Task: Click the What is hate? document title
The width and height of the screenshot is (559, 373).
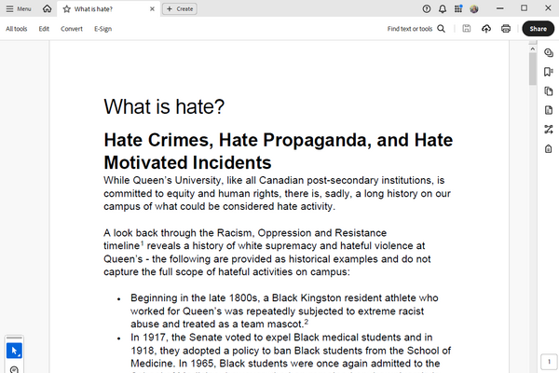Action: point(164,106)
